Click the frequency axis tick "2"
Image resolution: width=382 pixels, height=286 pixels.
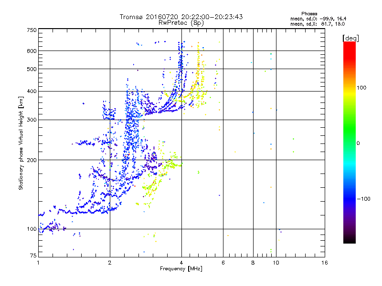[110, 263]
